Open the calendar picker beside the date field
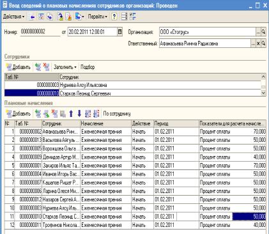The image size is (269, 234). [x=119, y=32]
